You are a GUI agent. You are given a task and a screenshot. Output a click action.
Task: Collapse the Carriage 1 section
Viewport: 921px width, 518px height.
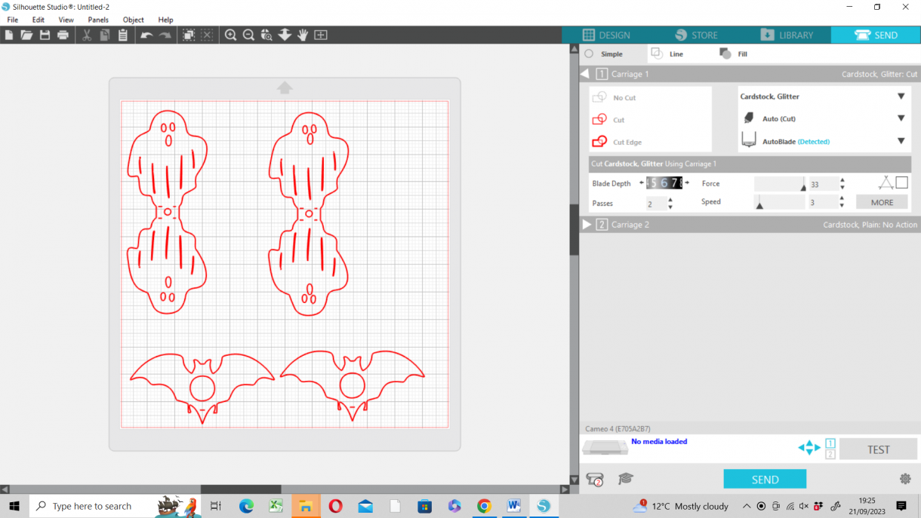click(585, 74)
